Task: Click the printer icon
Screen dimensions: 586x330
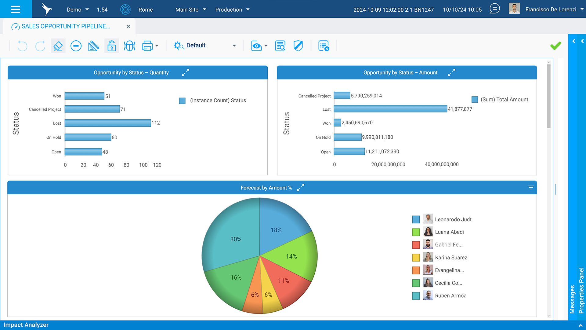Action: pos(147,46)
